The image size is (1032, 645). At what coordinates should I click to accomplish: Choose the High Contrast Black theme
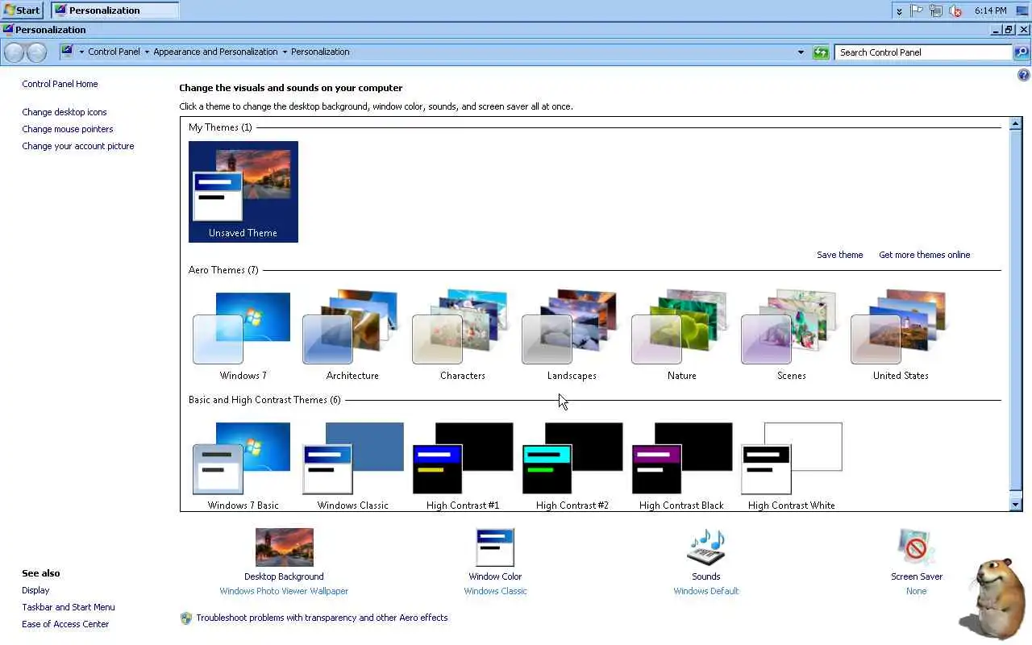point(681,465)
